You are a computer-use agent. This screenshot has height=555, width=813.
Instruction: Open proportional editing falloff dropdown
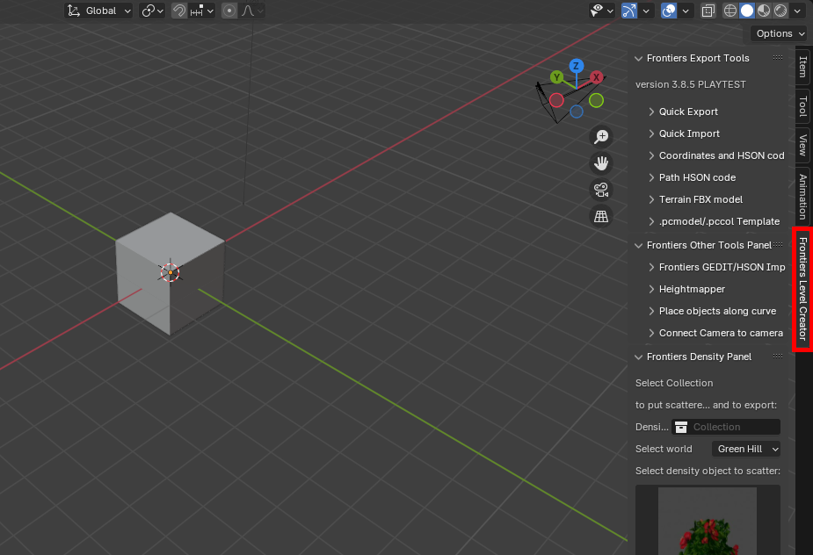tap(252, 11)
